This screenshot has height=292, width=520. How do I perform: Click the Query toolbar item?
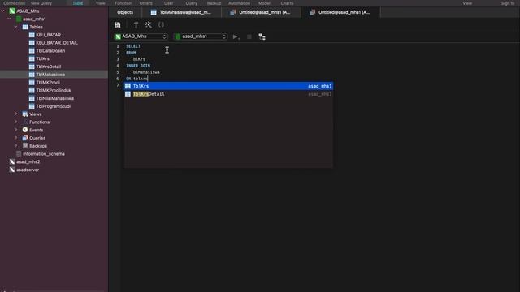tap(192, 3)
